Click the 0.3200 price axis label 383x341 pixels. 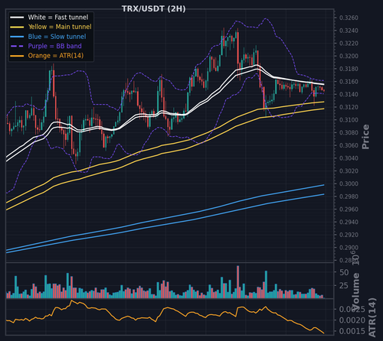[x=349, y=56]
